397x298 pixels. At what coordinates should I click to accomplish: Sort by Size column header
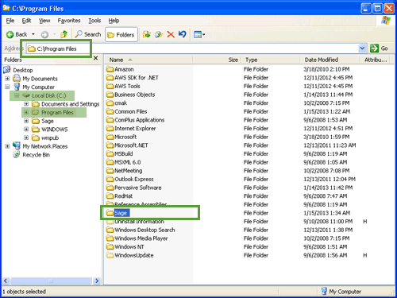click(x=217, y=60)
